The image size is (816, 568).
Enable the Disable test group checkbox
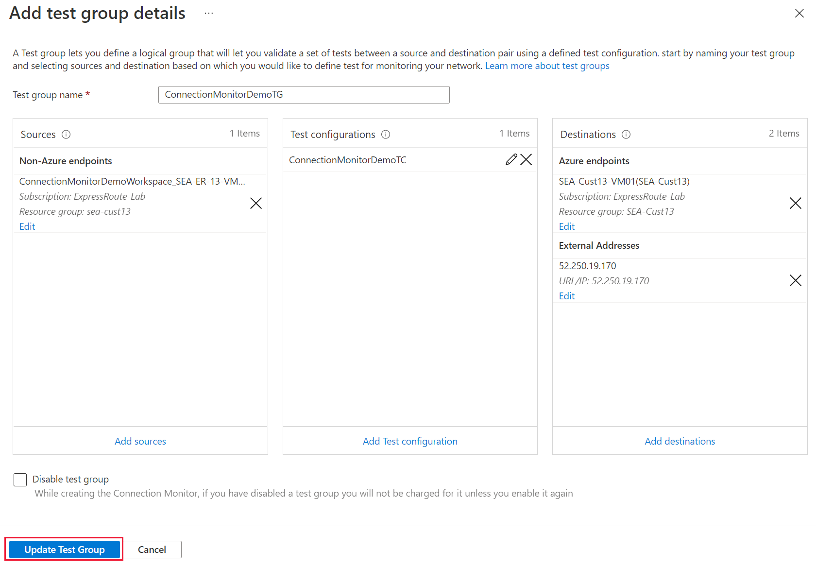click(x=20, y=480)
